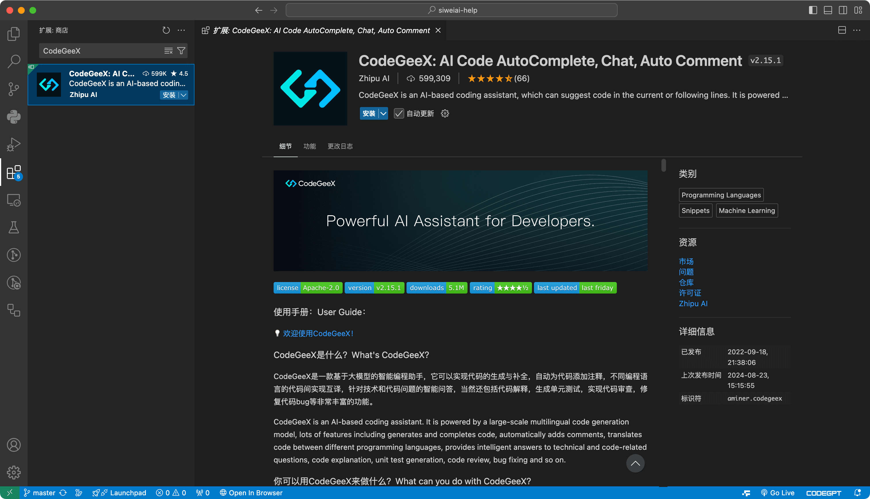Open the extension's settings gear icon
870x499 pixels.
[444, 113]
